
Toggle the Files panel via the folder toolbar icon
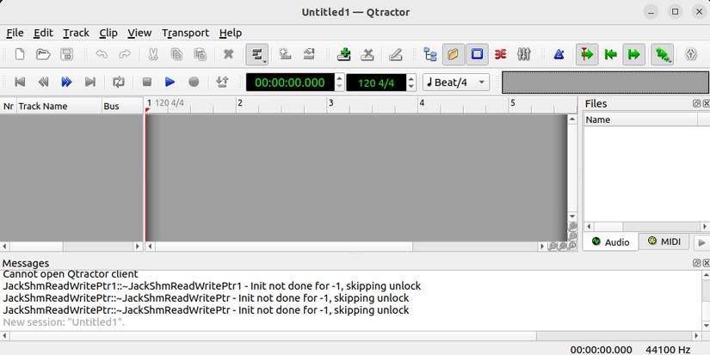(453, 55)
